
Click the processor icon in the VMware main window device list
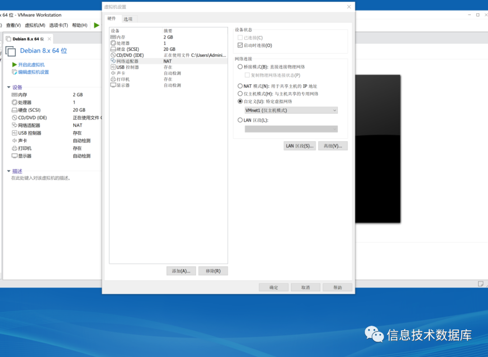[14, 102]
